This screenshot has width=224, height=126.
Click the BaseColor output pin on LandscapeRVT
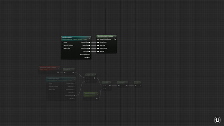(x=89, y=42)
